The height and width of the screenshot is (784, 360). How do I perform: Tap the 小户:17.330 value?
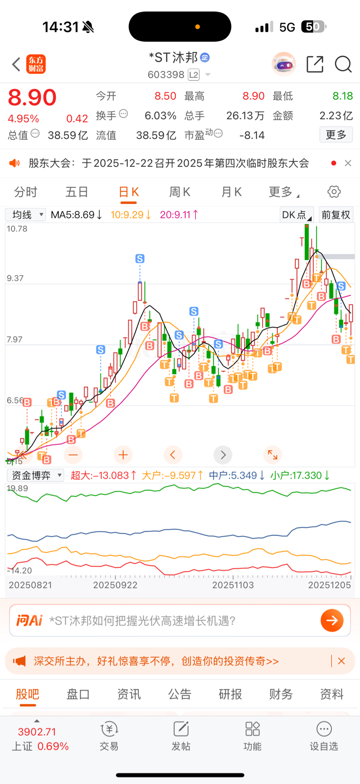click(x=300, y=475)
